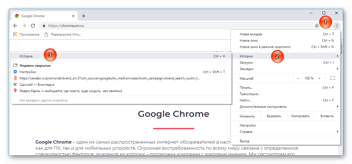Choose Трансляция... menu item
The image size is (352, 164).
coord(286,94)
